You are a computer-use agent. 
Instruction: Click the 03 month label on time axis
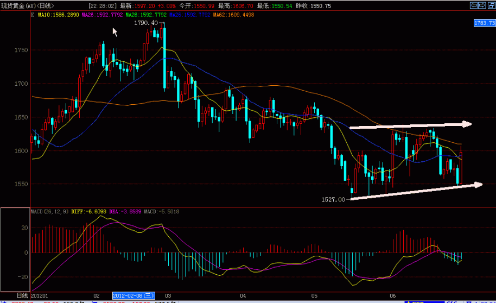point(168,296)
